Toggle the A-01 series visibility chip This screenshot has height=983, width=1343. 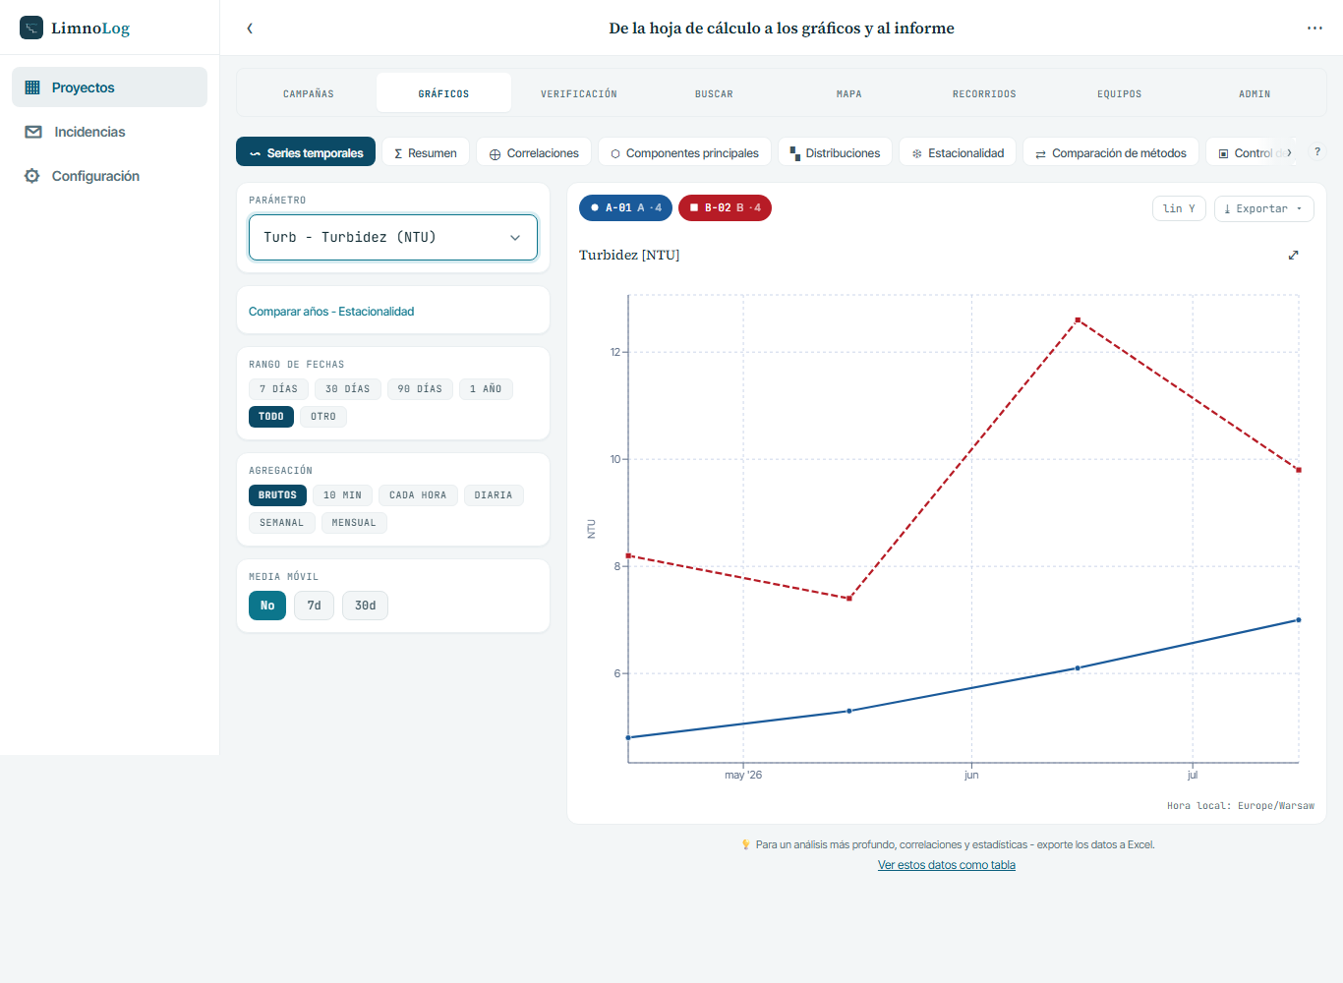625,207
